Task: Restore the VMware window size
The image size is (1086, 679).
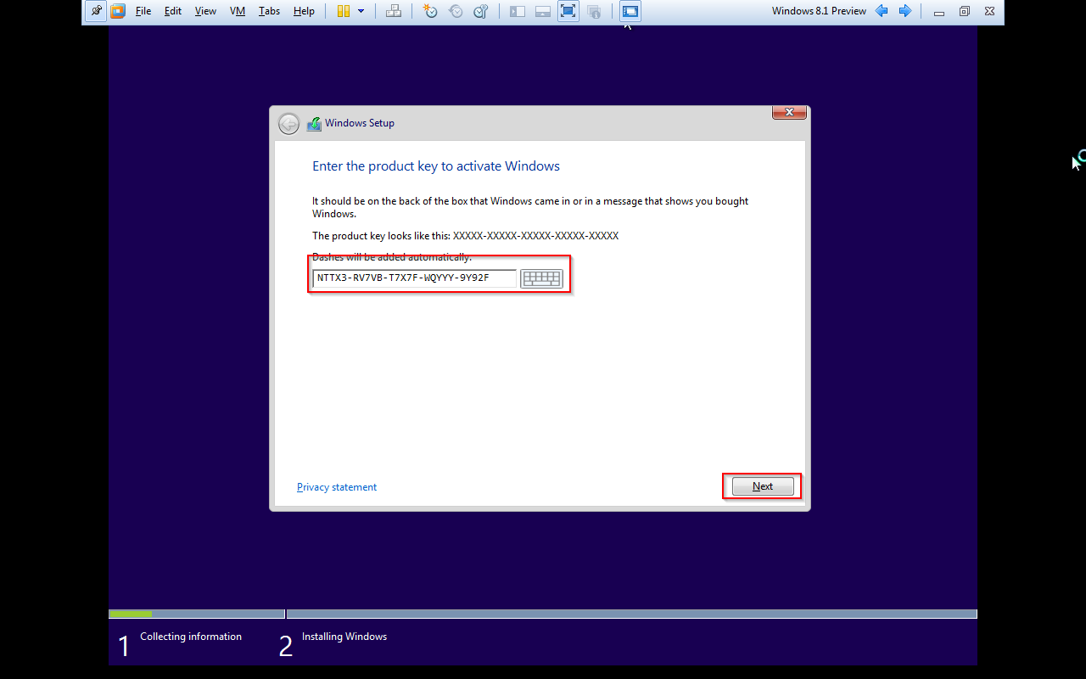Action: click(965, 12)
